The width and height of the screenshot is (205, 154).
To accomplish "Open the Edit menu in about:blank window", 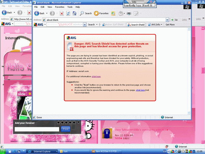I will coord(42,7).
